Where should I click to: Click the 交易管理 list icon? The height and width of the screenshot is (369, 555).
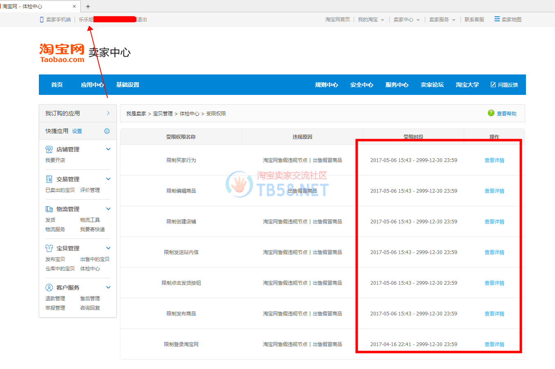click(x=49, y=179)
